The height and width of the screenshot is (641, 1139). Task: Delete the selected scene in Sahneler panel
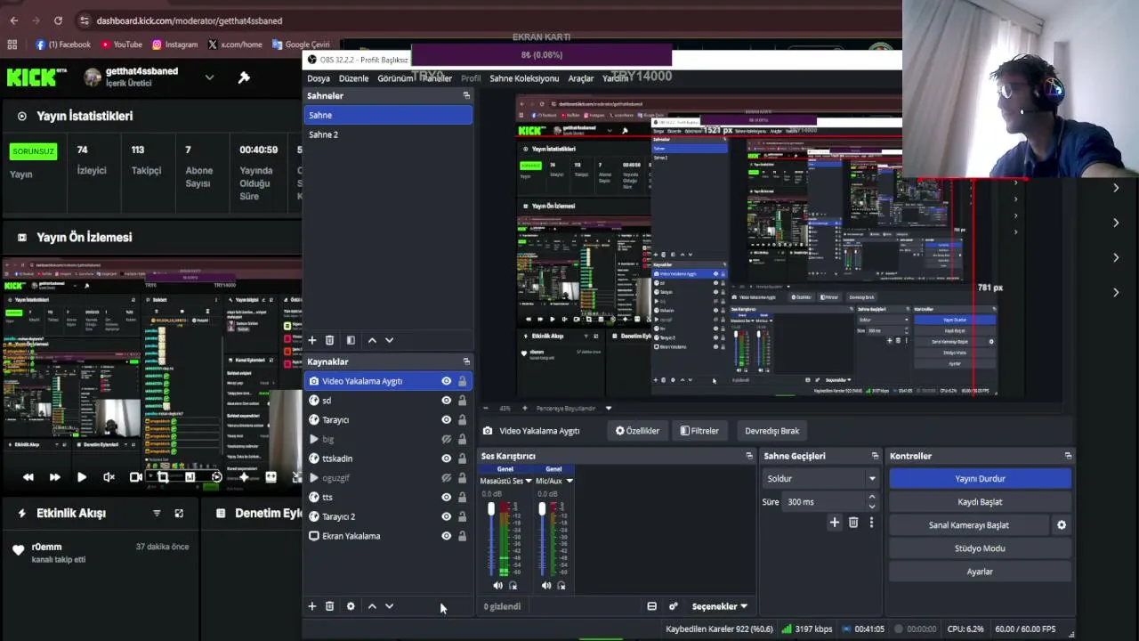[x=329, y=340]
